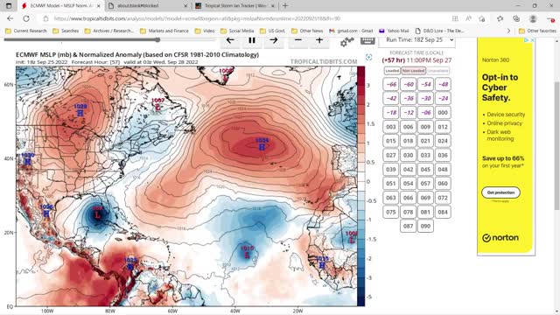Open the user profile icon
Image resolution: width=560 pixels, height=315 pixels.
(x=533, y=18)
